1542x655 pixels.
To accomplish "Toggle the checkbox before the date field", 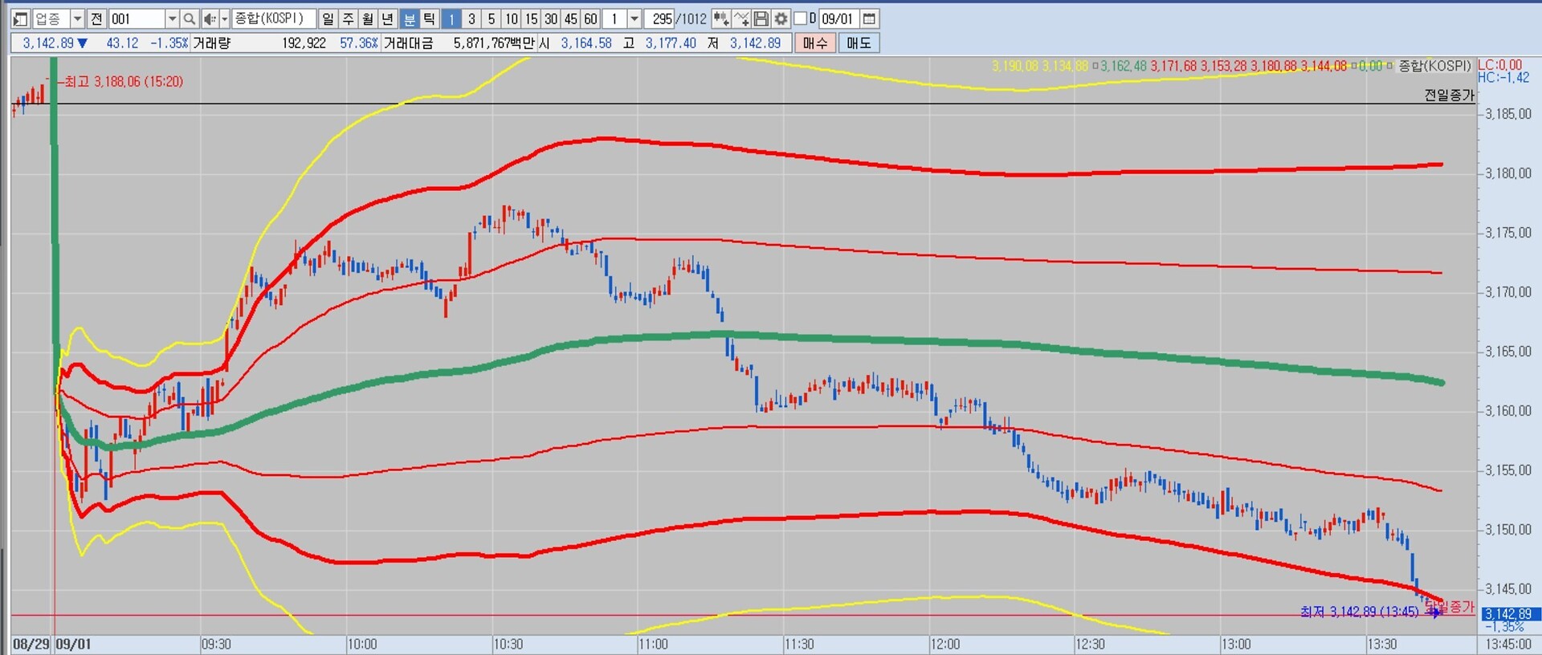I will 800,18.
